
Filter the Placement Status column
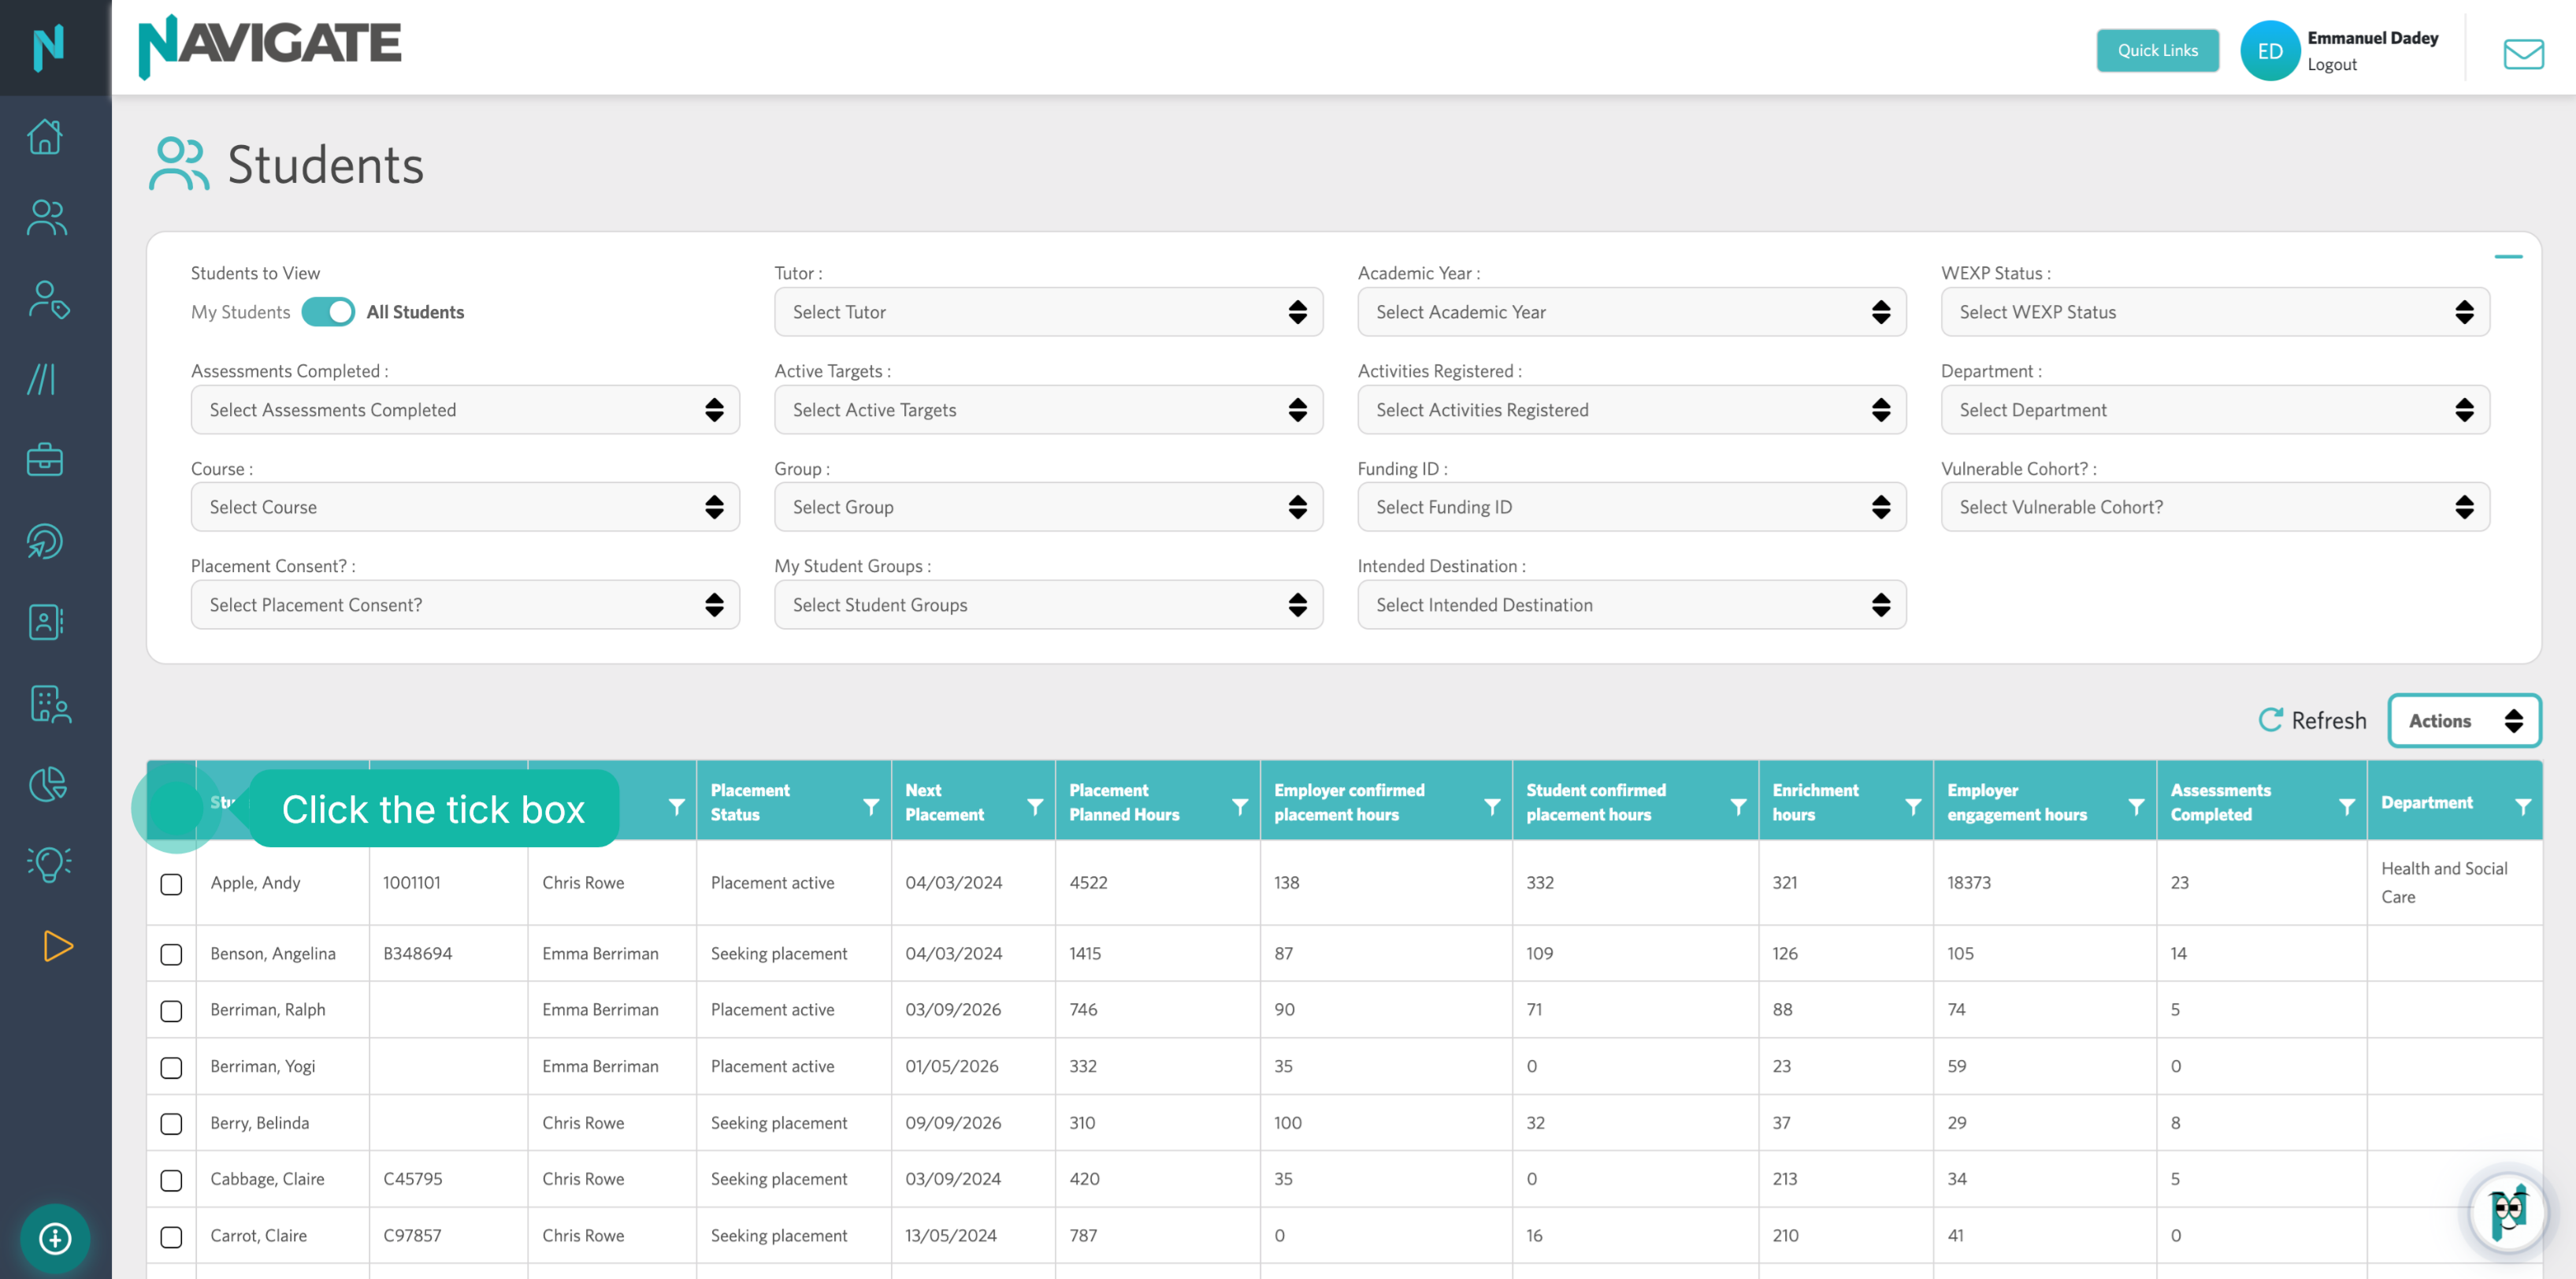(x=871, y=806)
